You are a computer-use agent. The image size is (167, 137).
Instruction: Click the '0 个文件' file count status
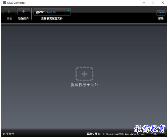(8, 134)
